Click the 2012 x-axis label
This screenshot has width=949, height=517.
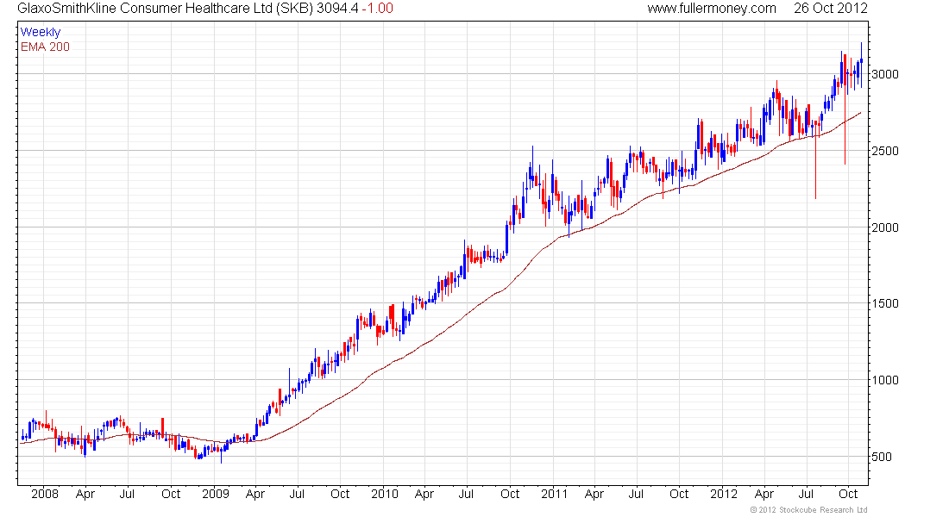click(724, 494)
